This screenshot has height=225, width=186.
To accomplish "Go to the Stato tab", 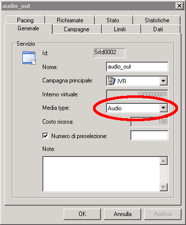I will 113,20.
